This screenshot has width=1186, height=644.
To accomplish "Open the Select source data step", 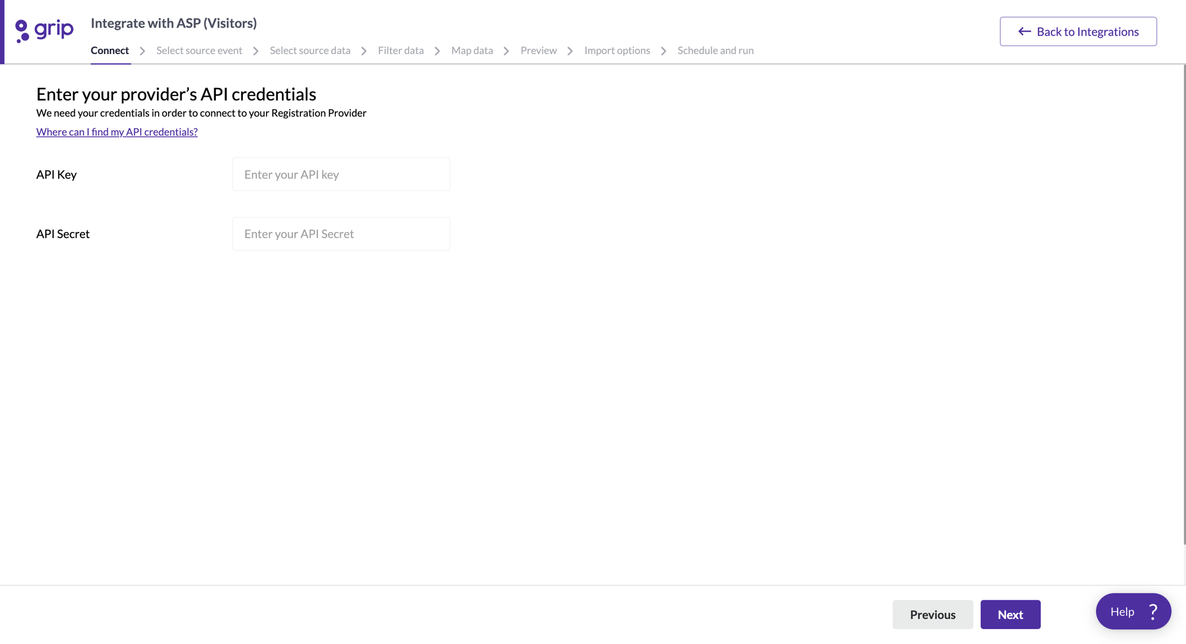I will coord(310,51).
